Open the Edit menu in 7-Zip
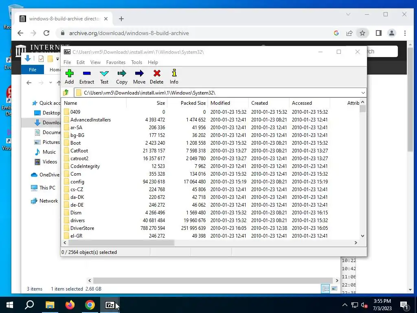 pyautogui.click(x=81, y=62)
